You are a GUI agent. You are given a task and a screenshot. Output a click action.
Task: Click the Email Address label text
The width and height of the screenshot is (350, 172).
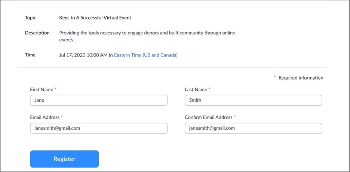(x=44, y=117)
